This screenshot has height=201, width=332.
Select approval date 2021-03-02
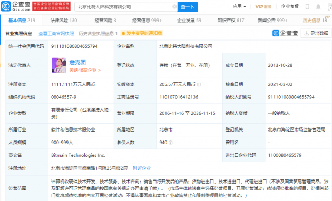[280, 84]
